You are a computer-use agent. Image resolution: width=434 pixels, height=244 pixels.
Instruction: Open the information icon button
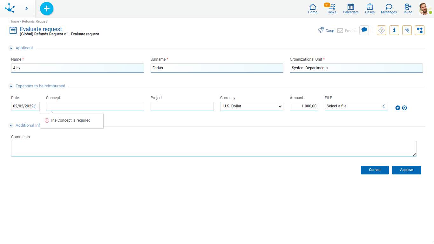pyautogui.click(x=394, y=30)
